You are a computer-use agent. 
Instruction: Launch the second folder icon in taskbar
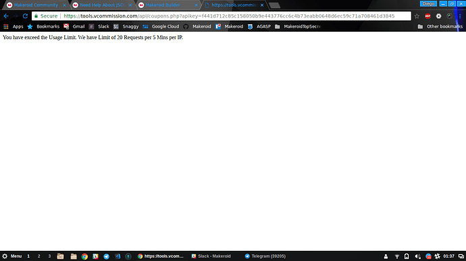[74, 256]
